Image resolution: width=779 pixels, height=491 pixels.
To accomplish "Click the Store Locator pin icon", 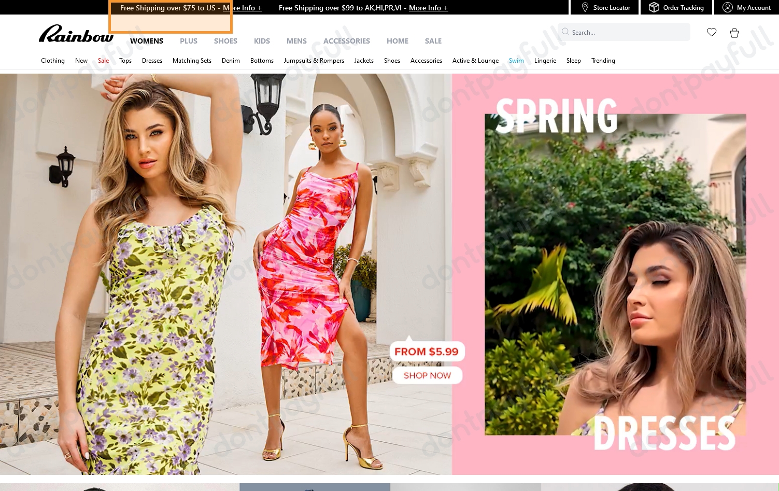I will tap(585, 7).
